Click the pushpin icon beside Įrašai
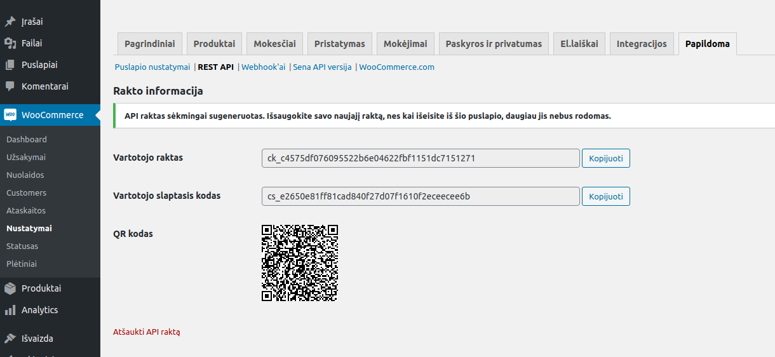775x357 pixels. point(10,22)
